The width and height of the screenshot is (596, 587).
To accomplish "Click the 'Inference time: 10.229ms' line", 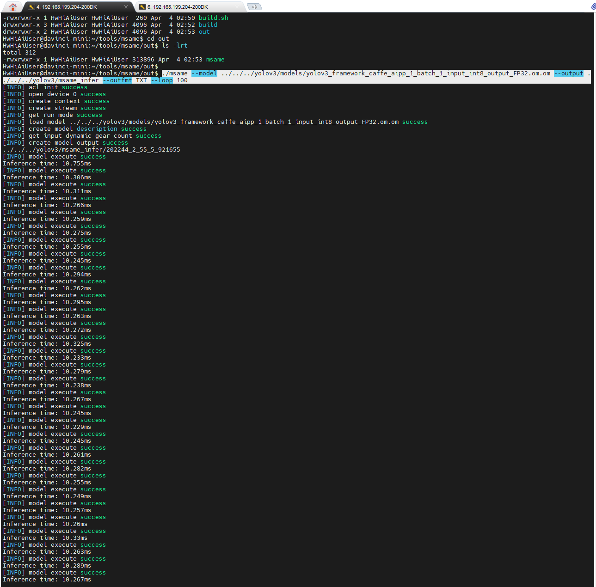I will point(47,427).
